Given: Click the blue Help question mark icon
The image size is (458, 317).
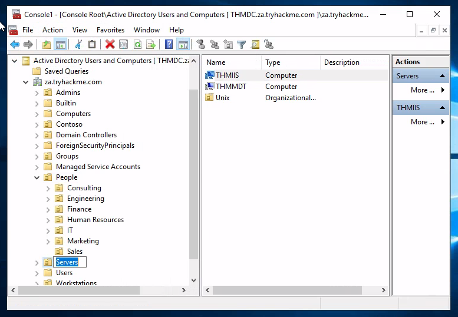Looking at the screenshot, I should click(169, 45).
